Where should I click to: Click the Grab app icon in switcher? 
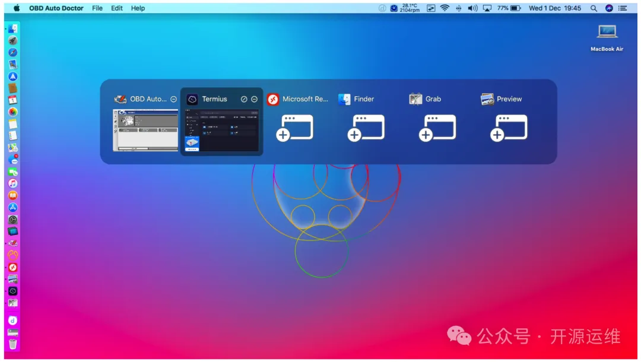(x=415, y=99)
